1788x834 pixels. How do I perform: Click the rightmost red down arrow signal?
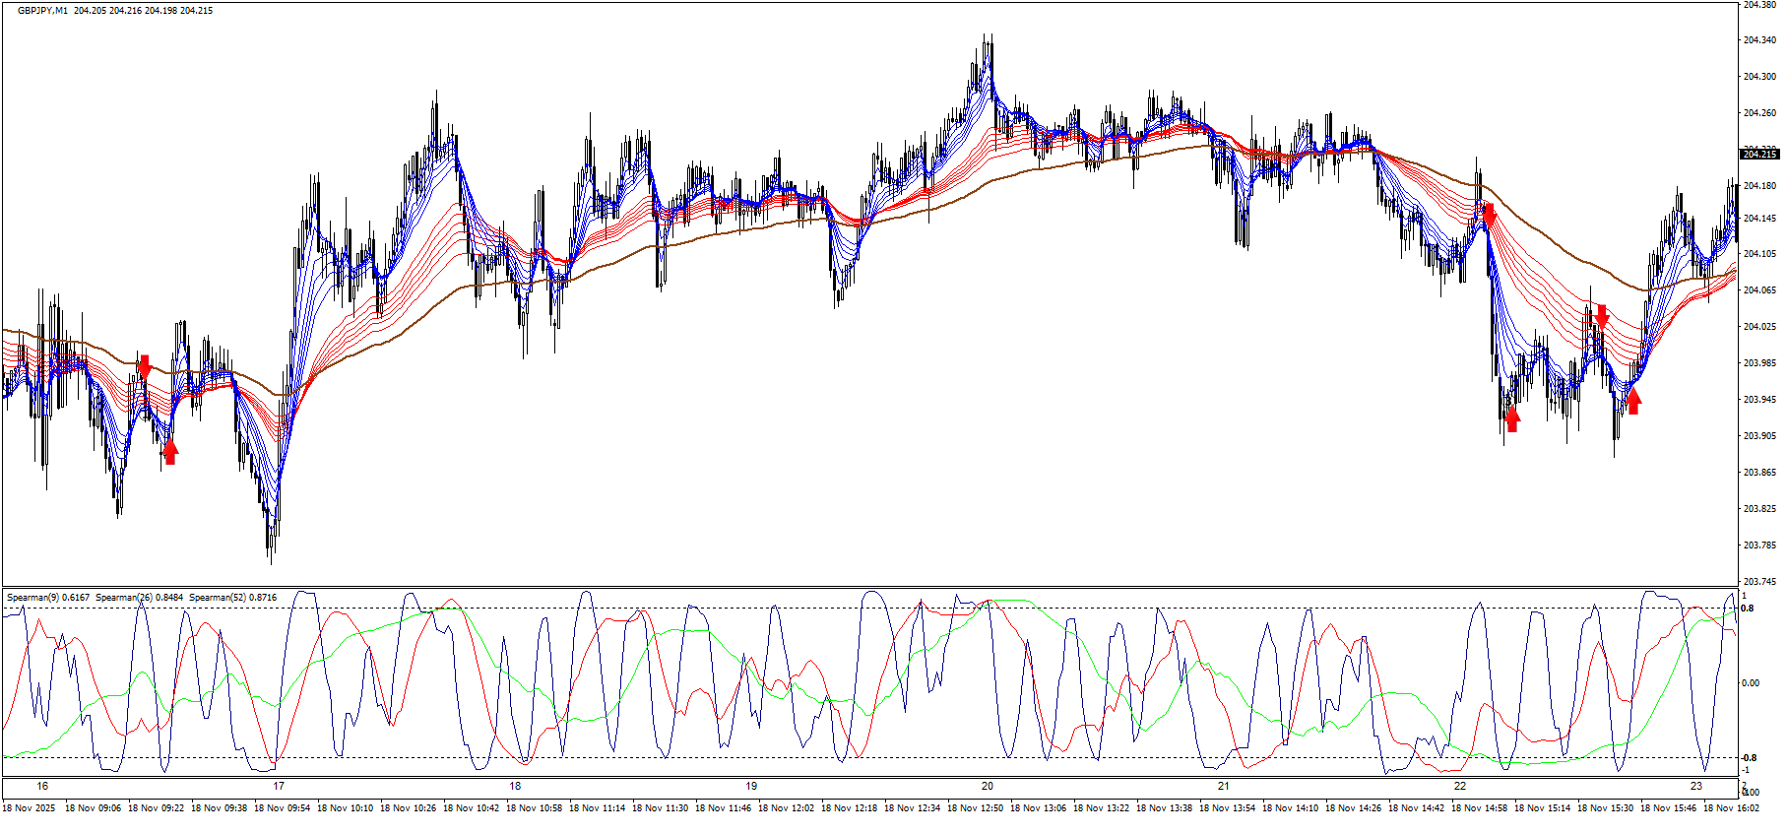click(x=1602, y=316)
